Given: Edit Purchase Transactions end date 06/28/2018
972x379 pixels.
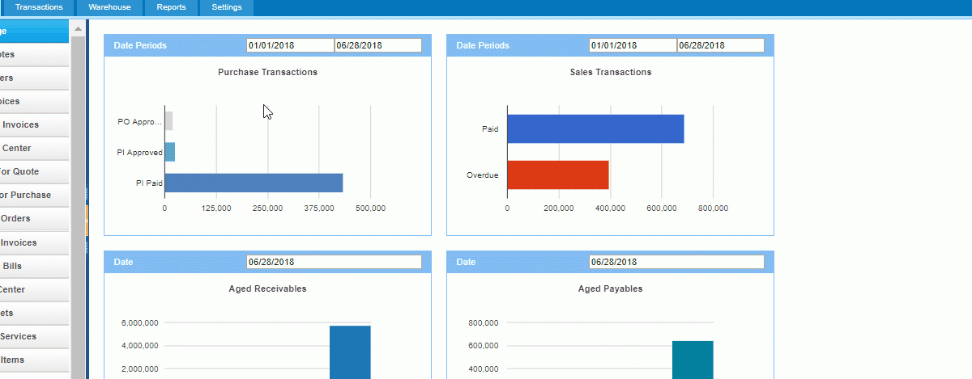Looking at the screenshot, I should 378,45.
